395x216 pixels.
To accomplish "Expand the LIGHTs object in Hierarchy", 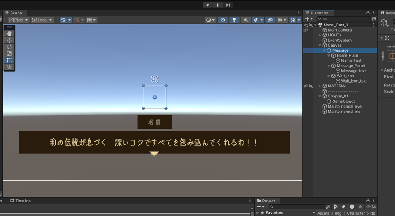I will coord(320,35).
